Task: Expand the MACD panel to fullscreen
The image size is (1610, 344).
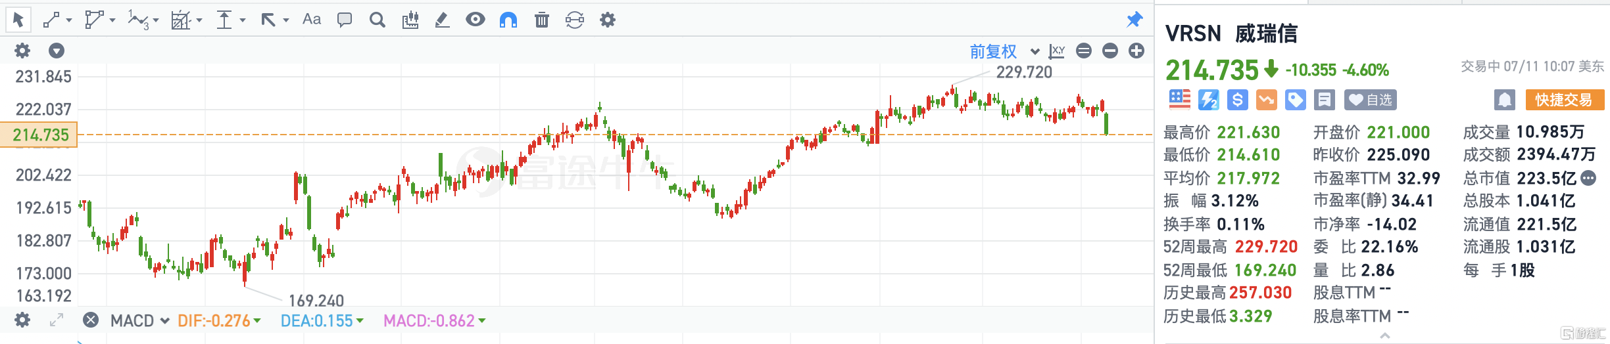Action: (x=57, y=320)
